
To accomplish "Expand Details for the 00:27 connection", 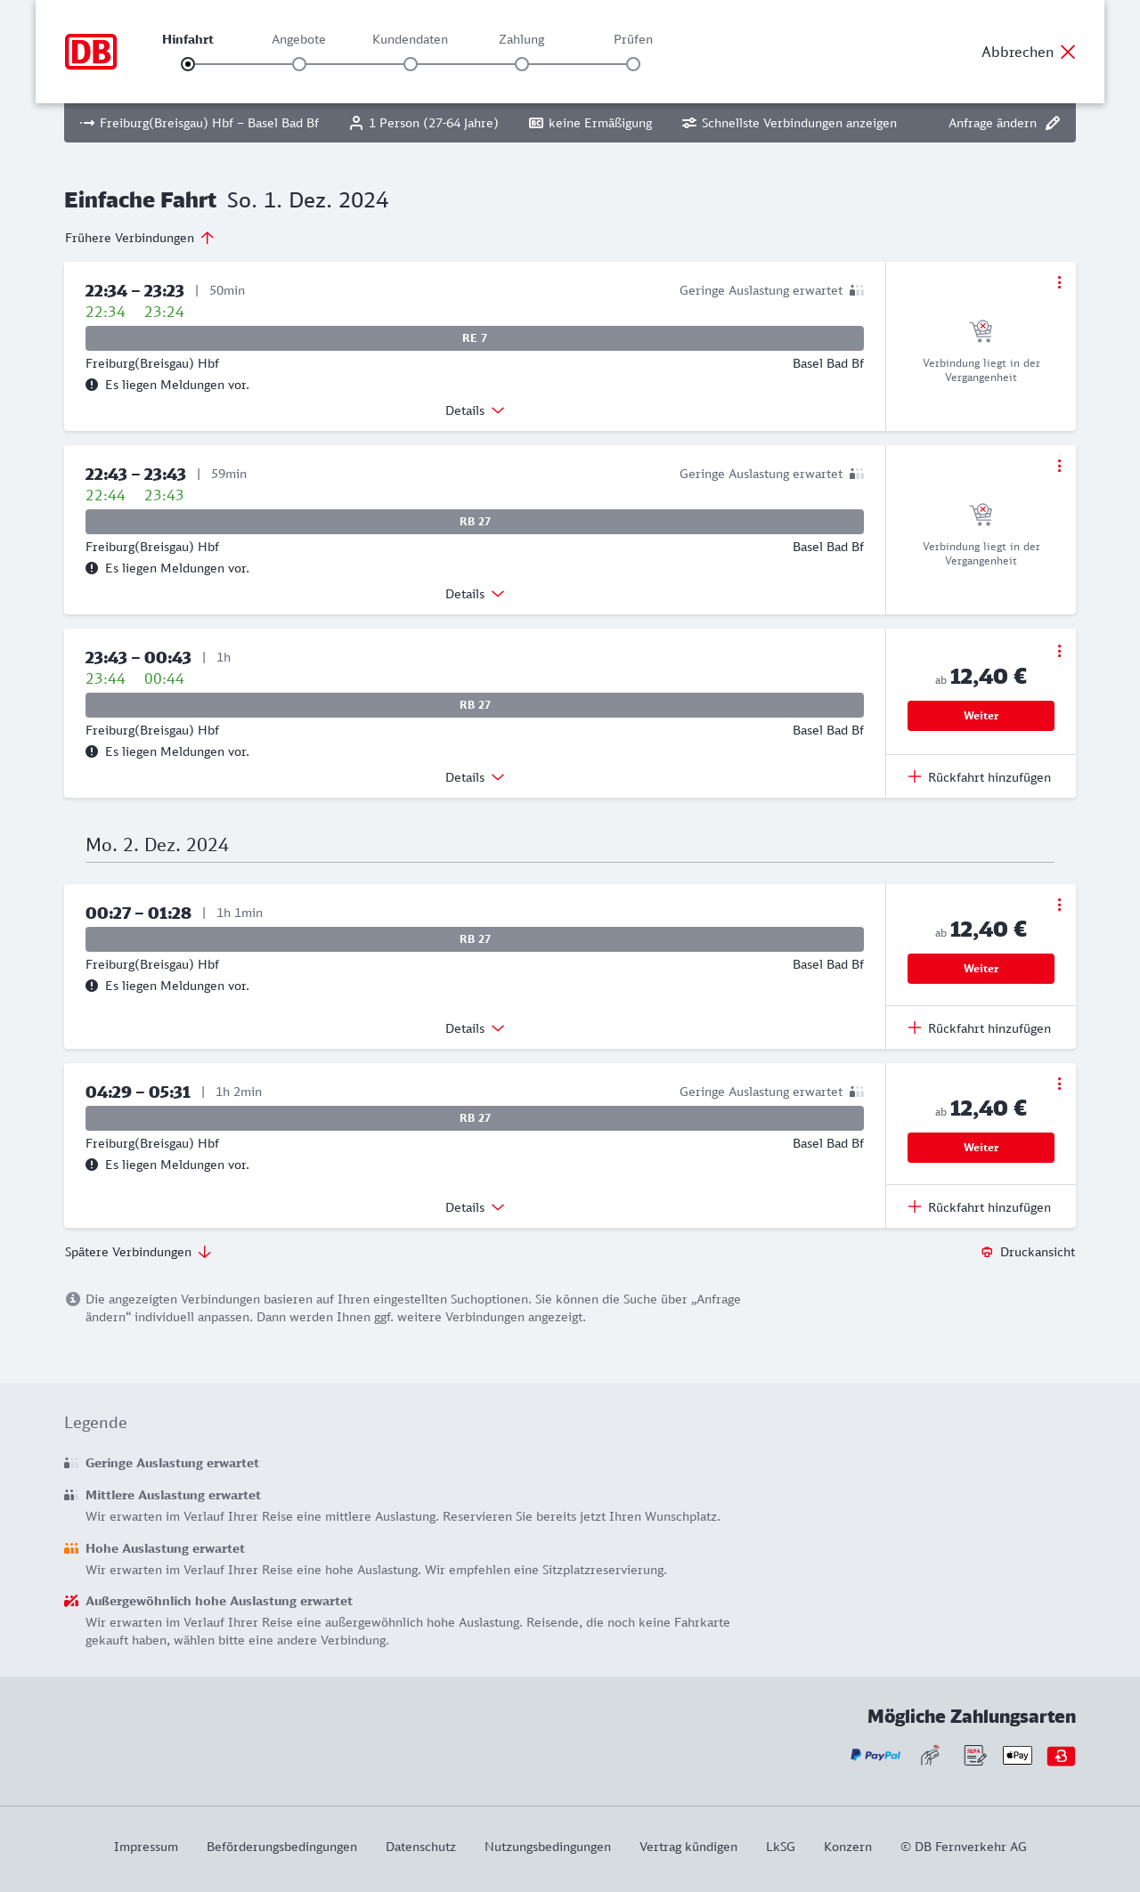I will pos(475,1028).
